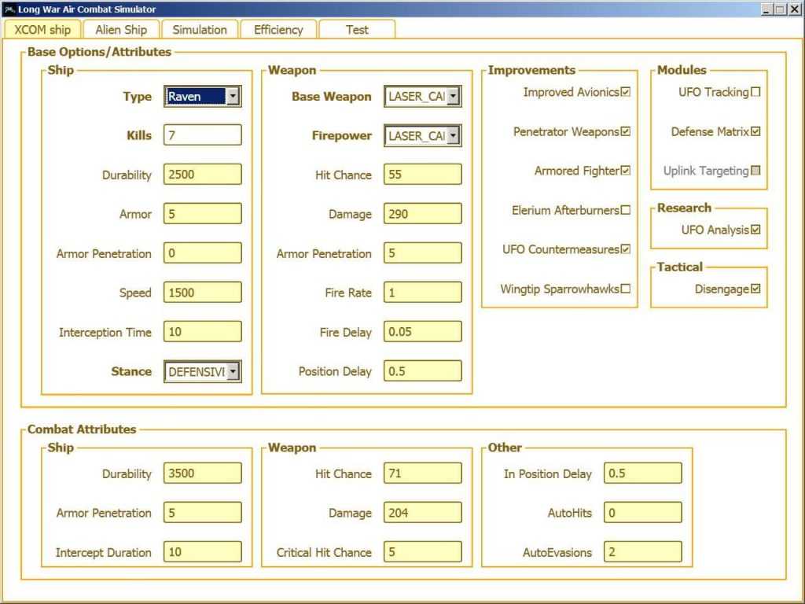Go to the Efficiency tab
This screenshot has width=805, height=604.
(278, 30)
